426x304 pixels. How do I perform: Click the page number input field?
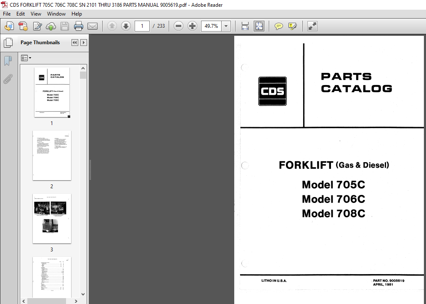pos(142,26)
